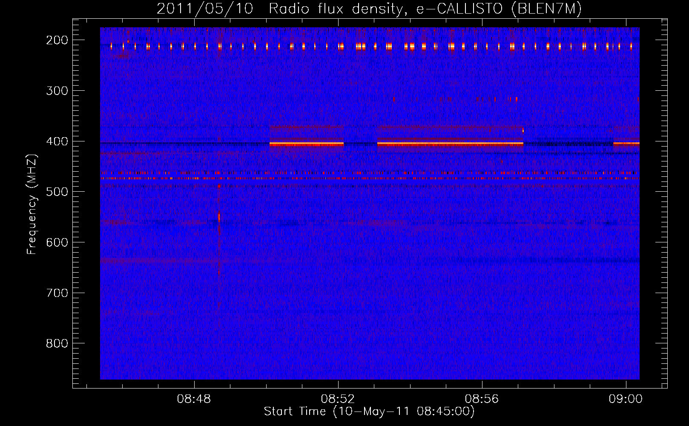Select the 300 frequency tick label
689x426 pixels.
[57, 90]
